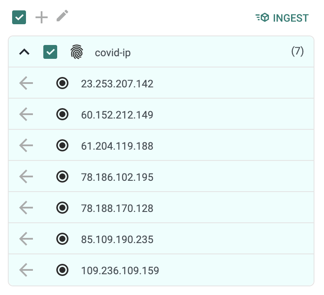
Task: Click left arrow next to 60.152.212.149
Action: coord(26,115)
